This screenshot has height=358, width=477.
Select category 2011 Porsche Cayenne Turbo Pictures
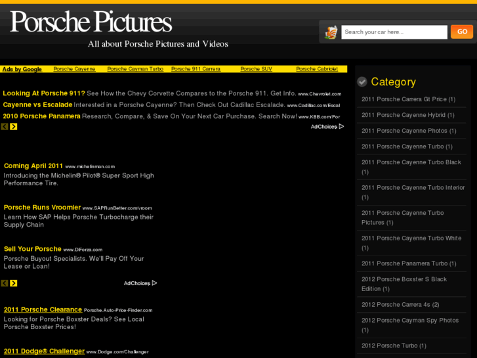[x=402, y=217]
